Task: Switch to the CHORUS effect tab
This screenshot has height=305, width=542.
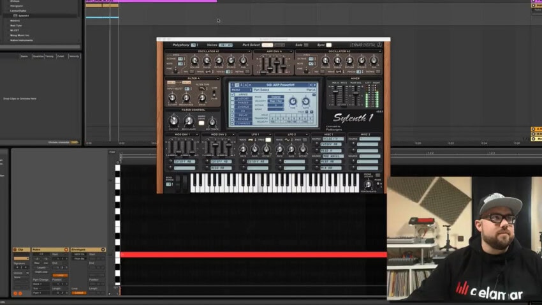Action: click(x=243, y=107)
